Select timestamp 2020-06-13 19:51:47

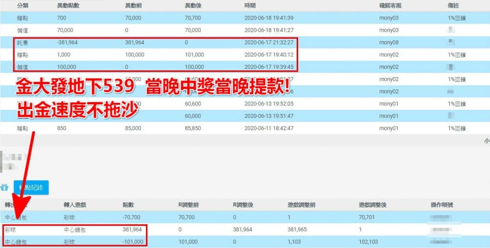coord(269,116)
